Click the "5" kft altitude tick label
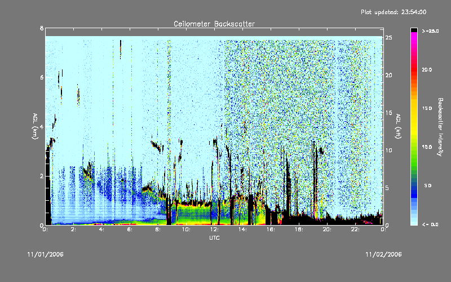451x282 pixels. coord(387,188)
